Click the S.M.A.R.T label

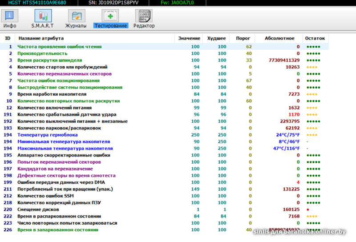tap(42, 26)
